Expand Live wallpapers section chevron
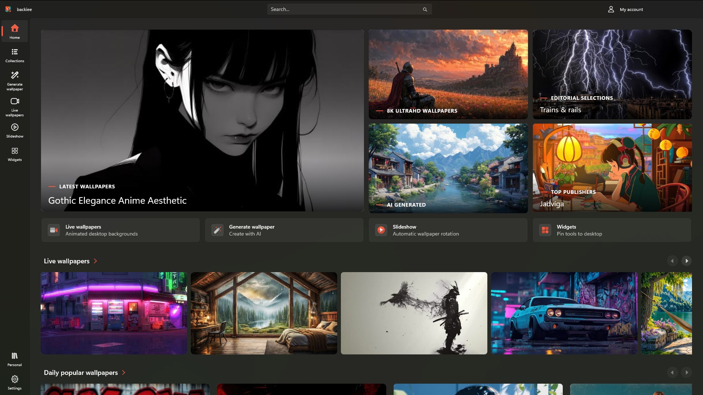 (x=96, y=261)
